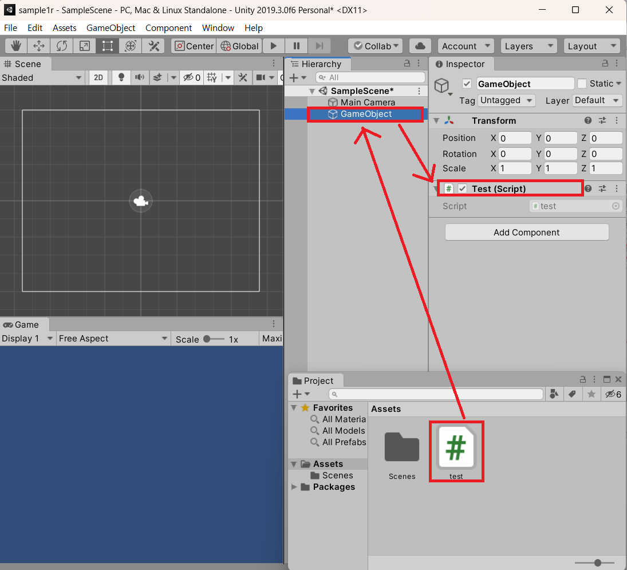Click the Play button
The width and height of the screenshot is (627, 570).
tap(274, 46)
